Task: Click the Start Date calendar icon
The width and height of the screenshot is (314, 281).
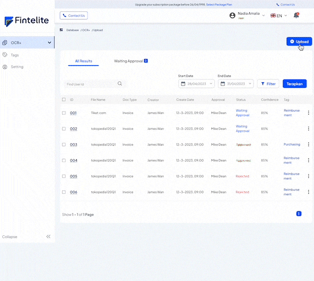Action: pos(183,84)
